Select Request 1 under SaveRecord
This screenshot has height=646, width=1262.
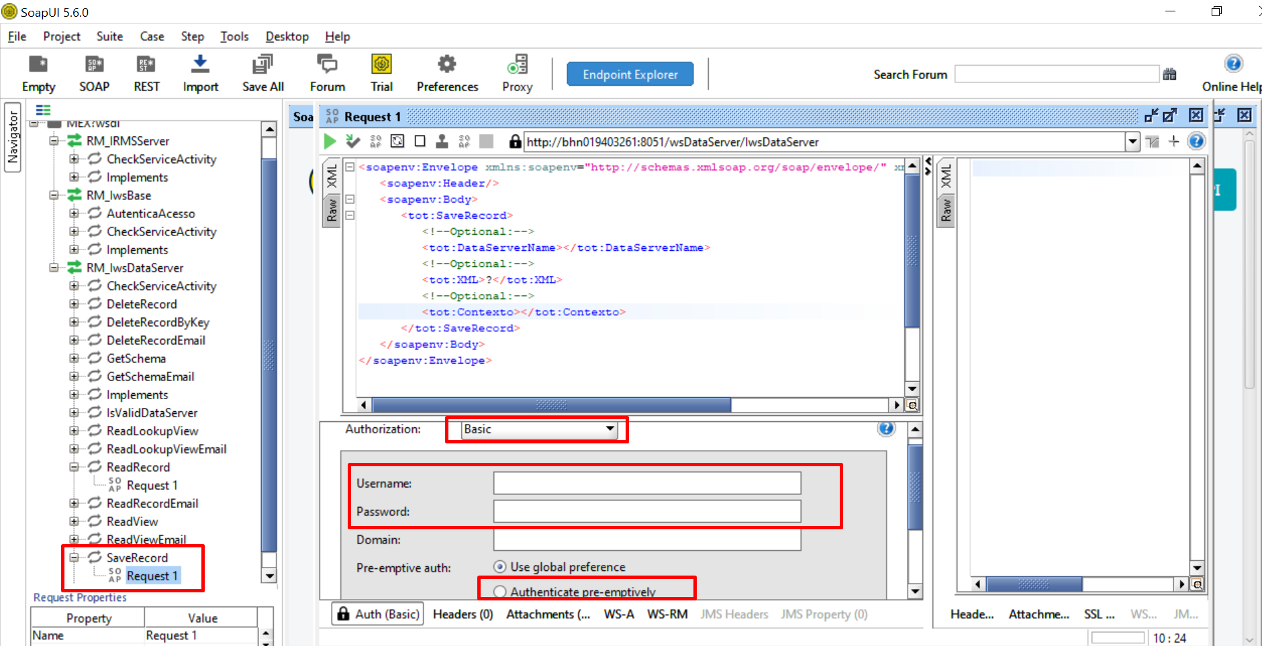pyautogui.click(x=152, y=576)
